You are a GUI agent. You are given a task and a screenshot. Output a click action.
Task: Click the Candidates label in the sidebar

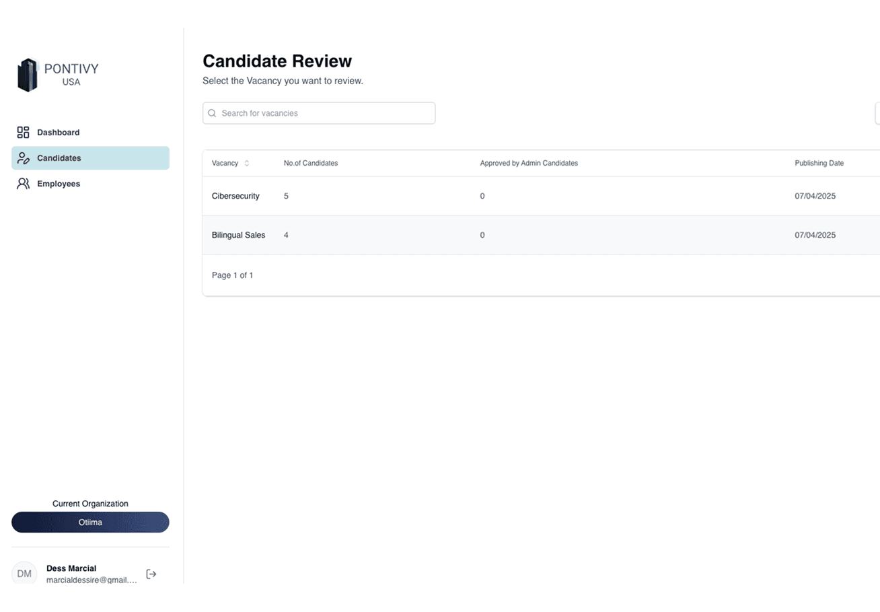point(59,158)
